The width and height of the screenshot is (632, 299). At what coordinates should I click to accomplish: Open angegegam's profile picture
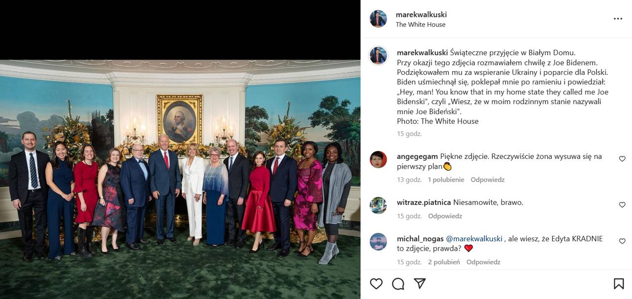378,159
